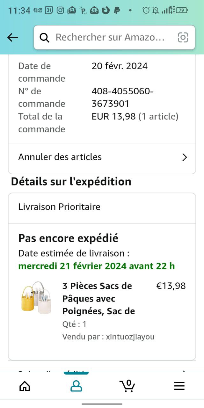Tap the PayPal notification icon

(x=117, y=10)
